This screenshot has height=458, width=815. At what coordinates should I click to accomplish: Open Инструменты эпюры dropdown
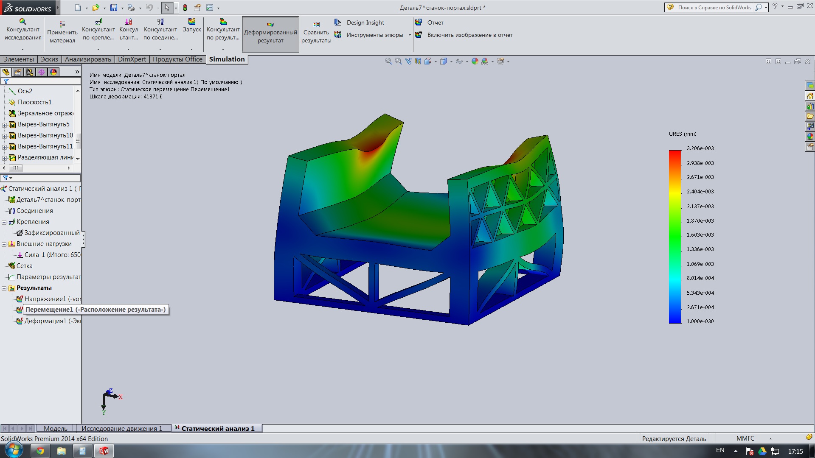410,35
